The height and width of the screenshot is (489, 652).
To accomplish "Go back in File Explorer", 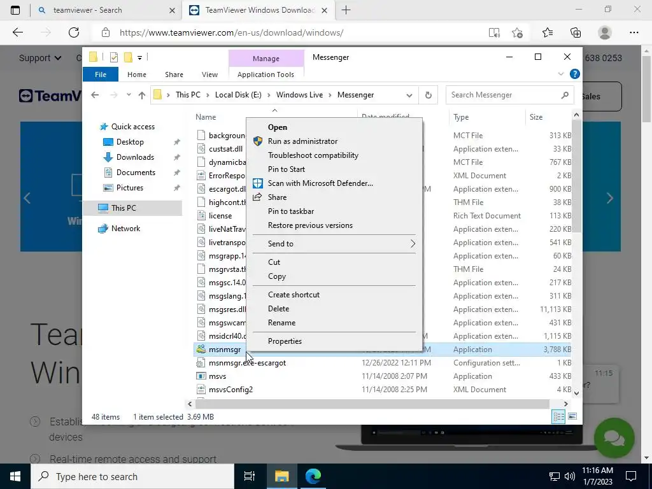I will pos(95,96).
